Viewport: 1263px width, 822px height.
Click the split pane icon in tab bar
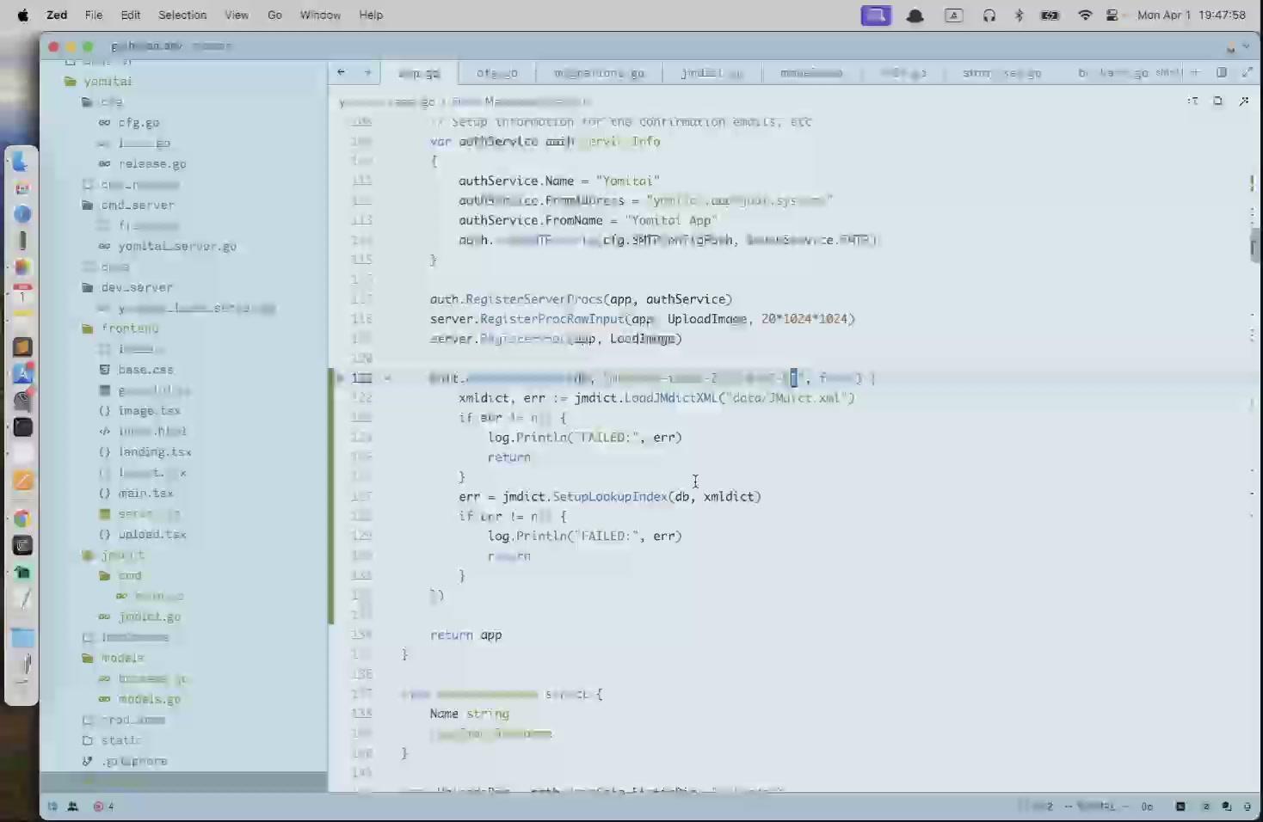tap(1221, 73)
